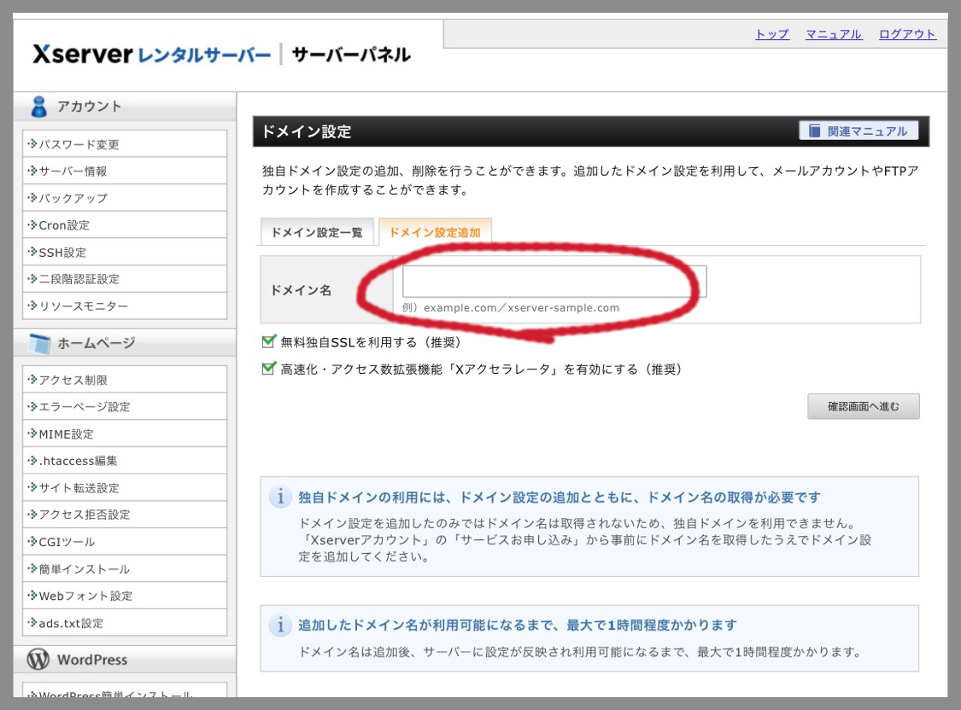
Task: Open Cron設定 menu item
Action: (x=125, y=225)
